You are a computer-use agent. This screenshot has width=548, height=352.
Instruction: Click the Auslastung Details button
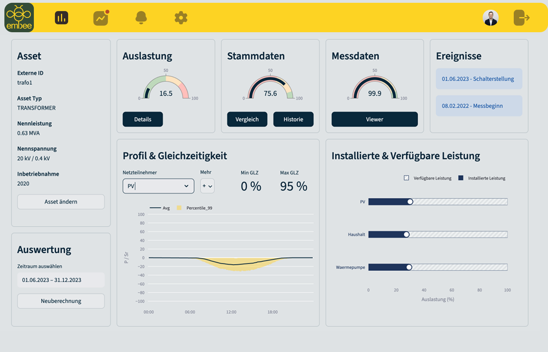click(x=143, y=119)
